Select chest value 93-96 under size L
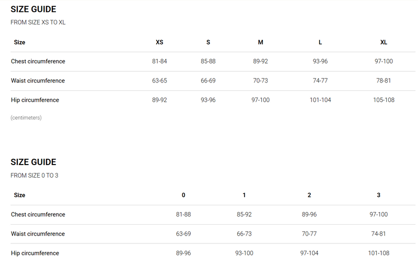 click(x=320, y=62)
